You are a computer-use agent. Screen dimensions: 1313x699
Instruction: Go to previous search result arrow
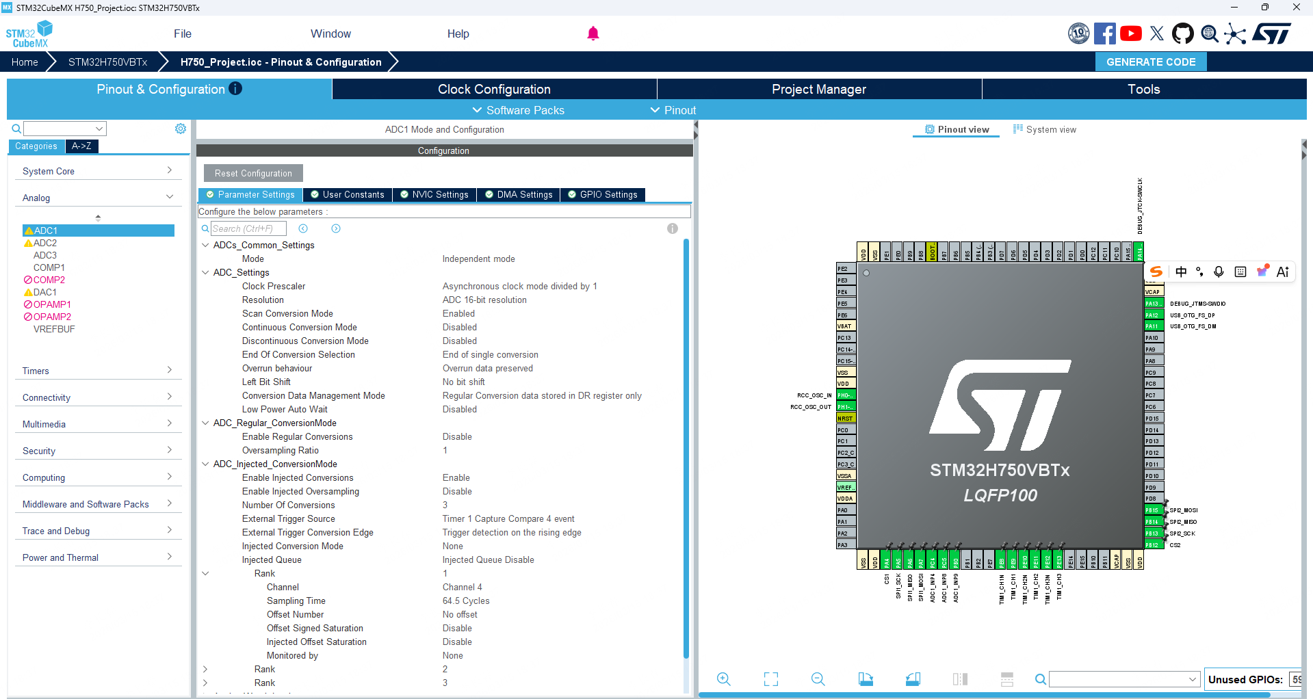(303, 228)
